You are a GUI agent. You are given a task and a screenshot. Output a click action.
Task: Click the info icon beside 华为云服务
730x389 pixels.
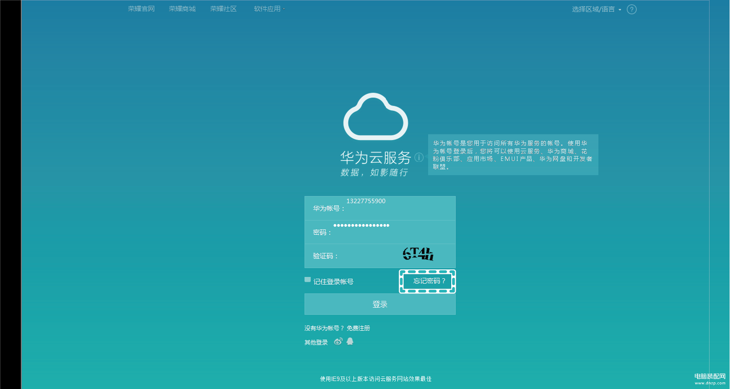click(x=419, y=157)
